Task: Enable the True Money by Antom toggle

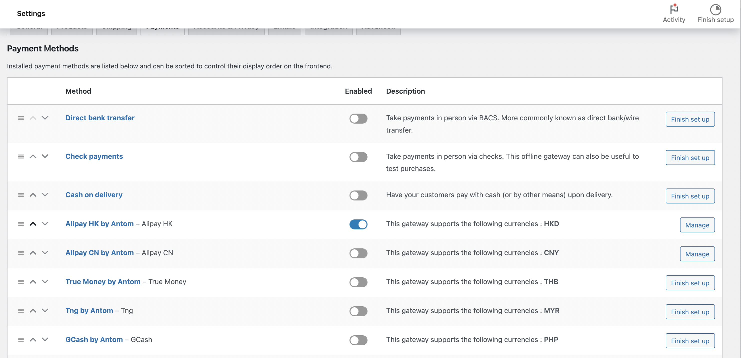Action: point(358,282)
